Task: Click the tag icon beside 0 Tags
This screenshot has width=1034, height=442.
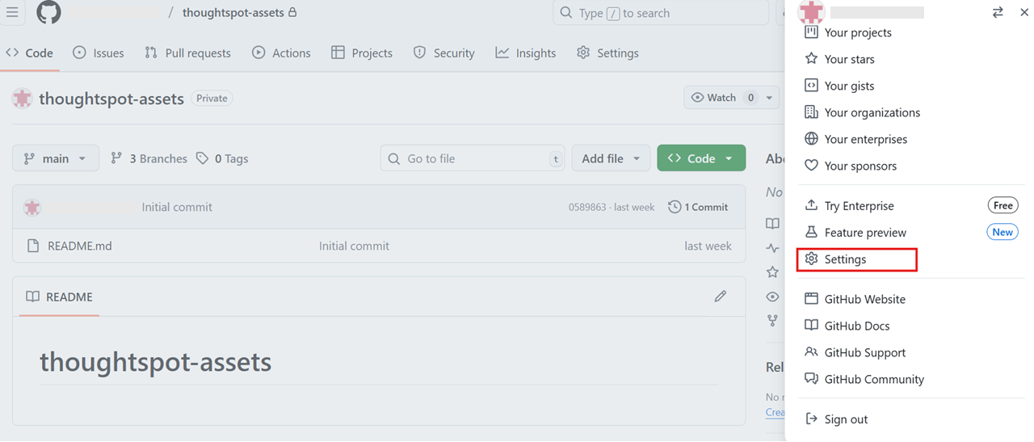Action: tap(203, 158)
